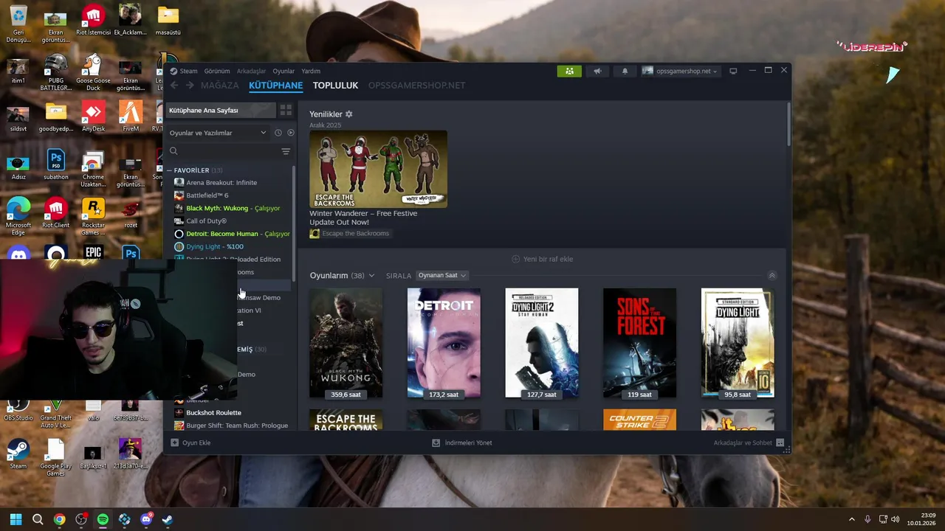Toggle the microphone tray icon
Screen dimensions: 945x531
tap(867, 519)
